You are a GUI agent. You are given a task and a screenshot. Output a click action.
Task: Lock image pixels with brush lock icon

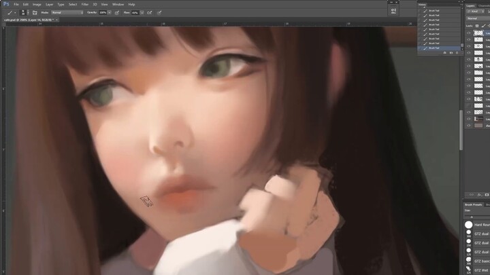(x=483, y=26)
